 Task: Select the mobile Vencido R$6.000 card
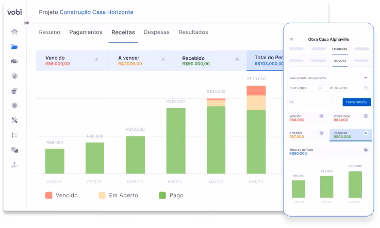click(x=307, y=118)
